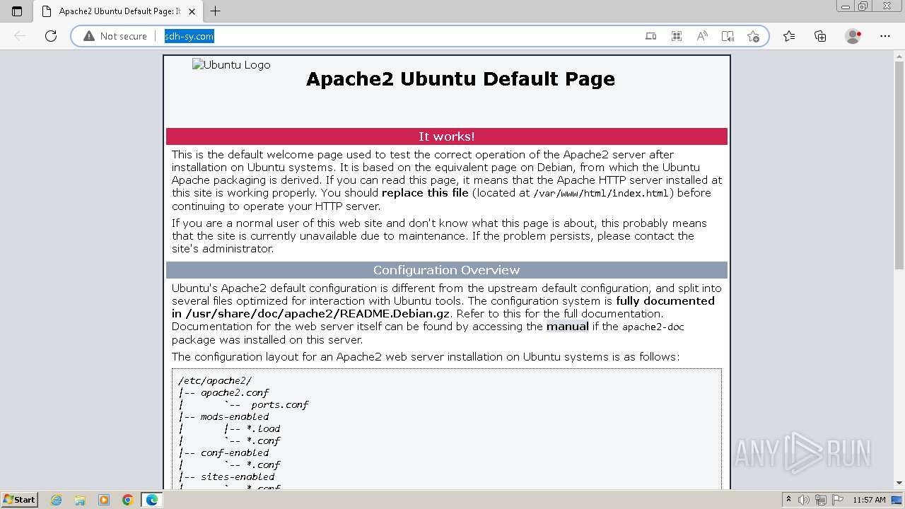905x509 pixels.
Task: Open the send tab to devices icon
Action: pyautogui.click(x=651, y=36)
